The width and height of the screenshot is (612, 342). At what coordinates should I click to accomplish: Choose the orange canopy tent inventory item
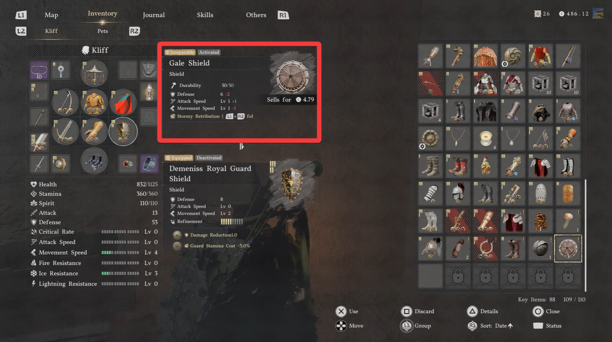pyautogui.click(x=485, y=56)
